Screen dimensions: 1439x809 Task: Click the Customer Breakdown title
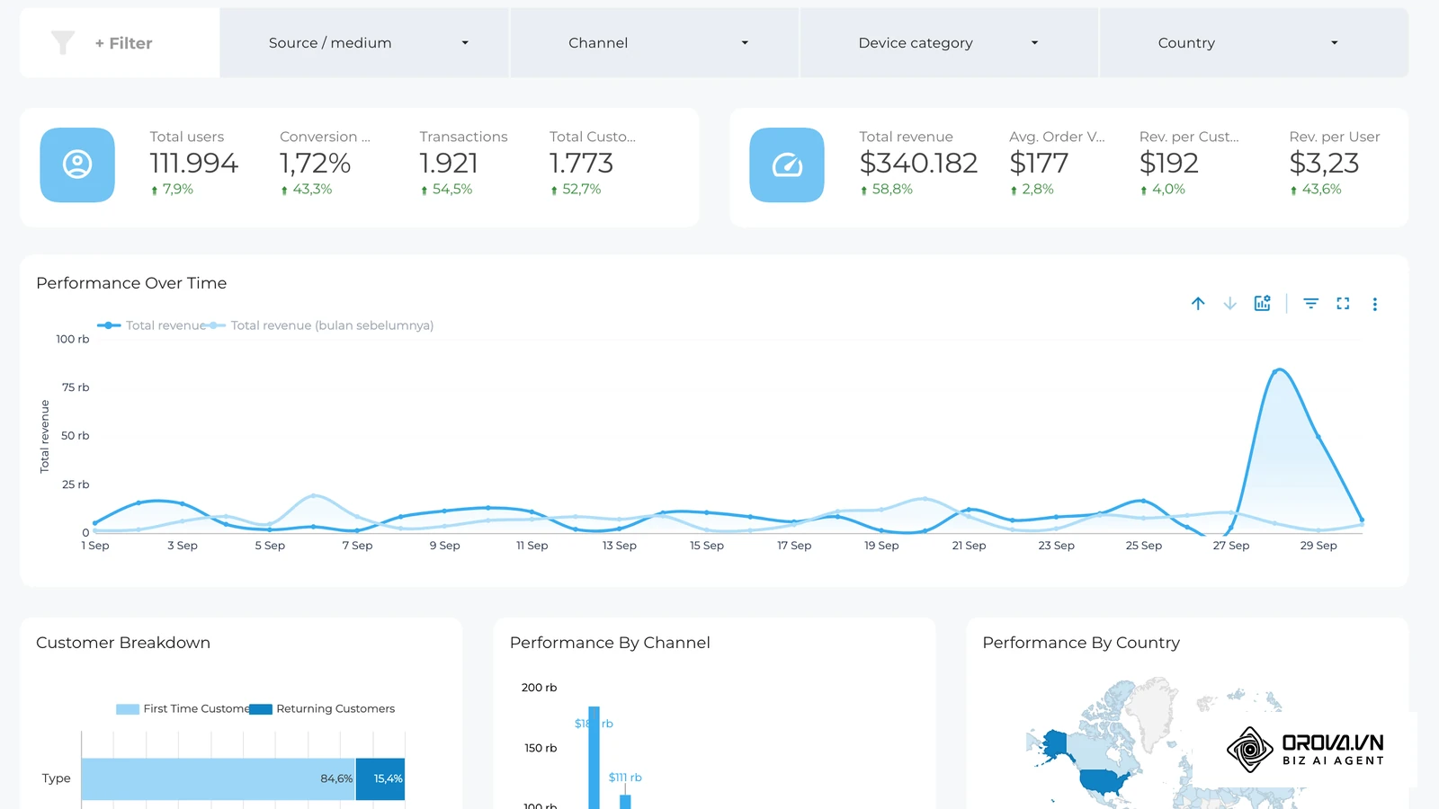[123, 643]
